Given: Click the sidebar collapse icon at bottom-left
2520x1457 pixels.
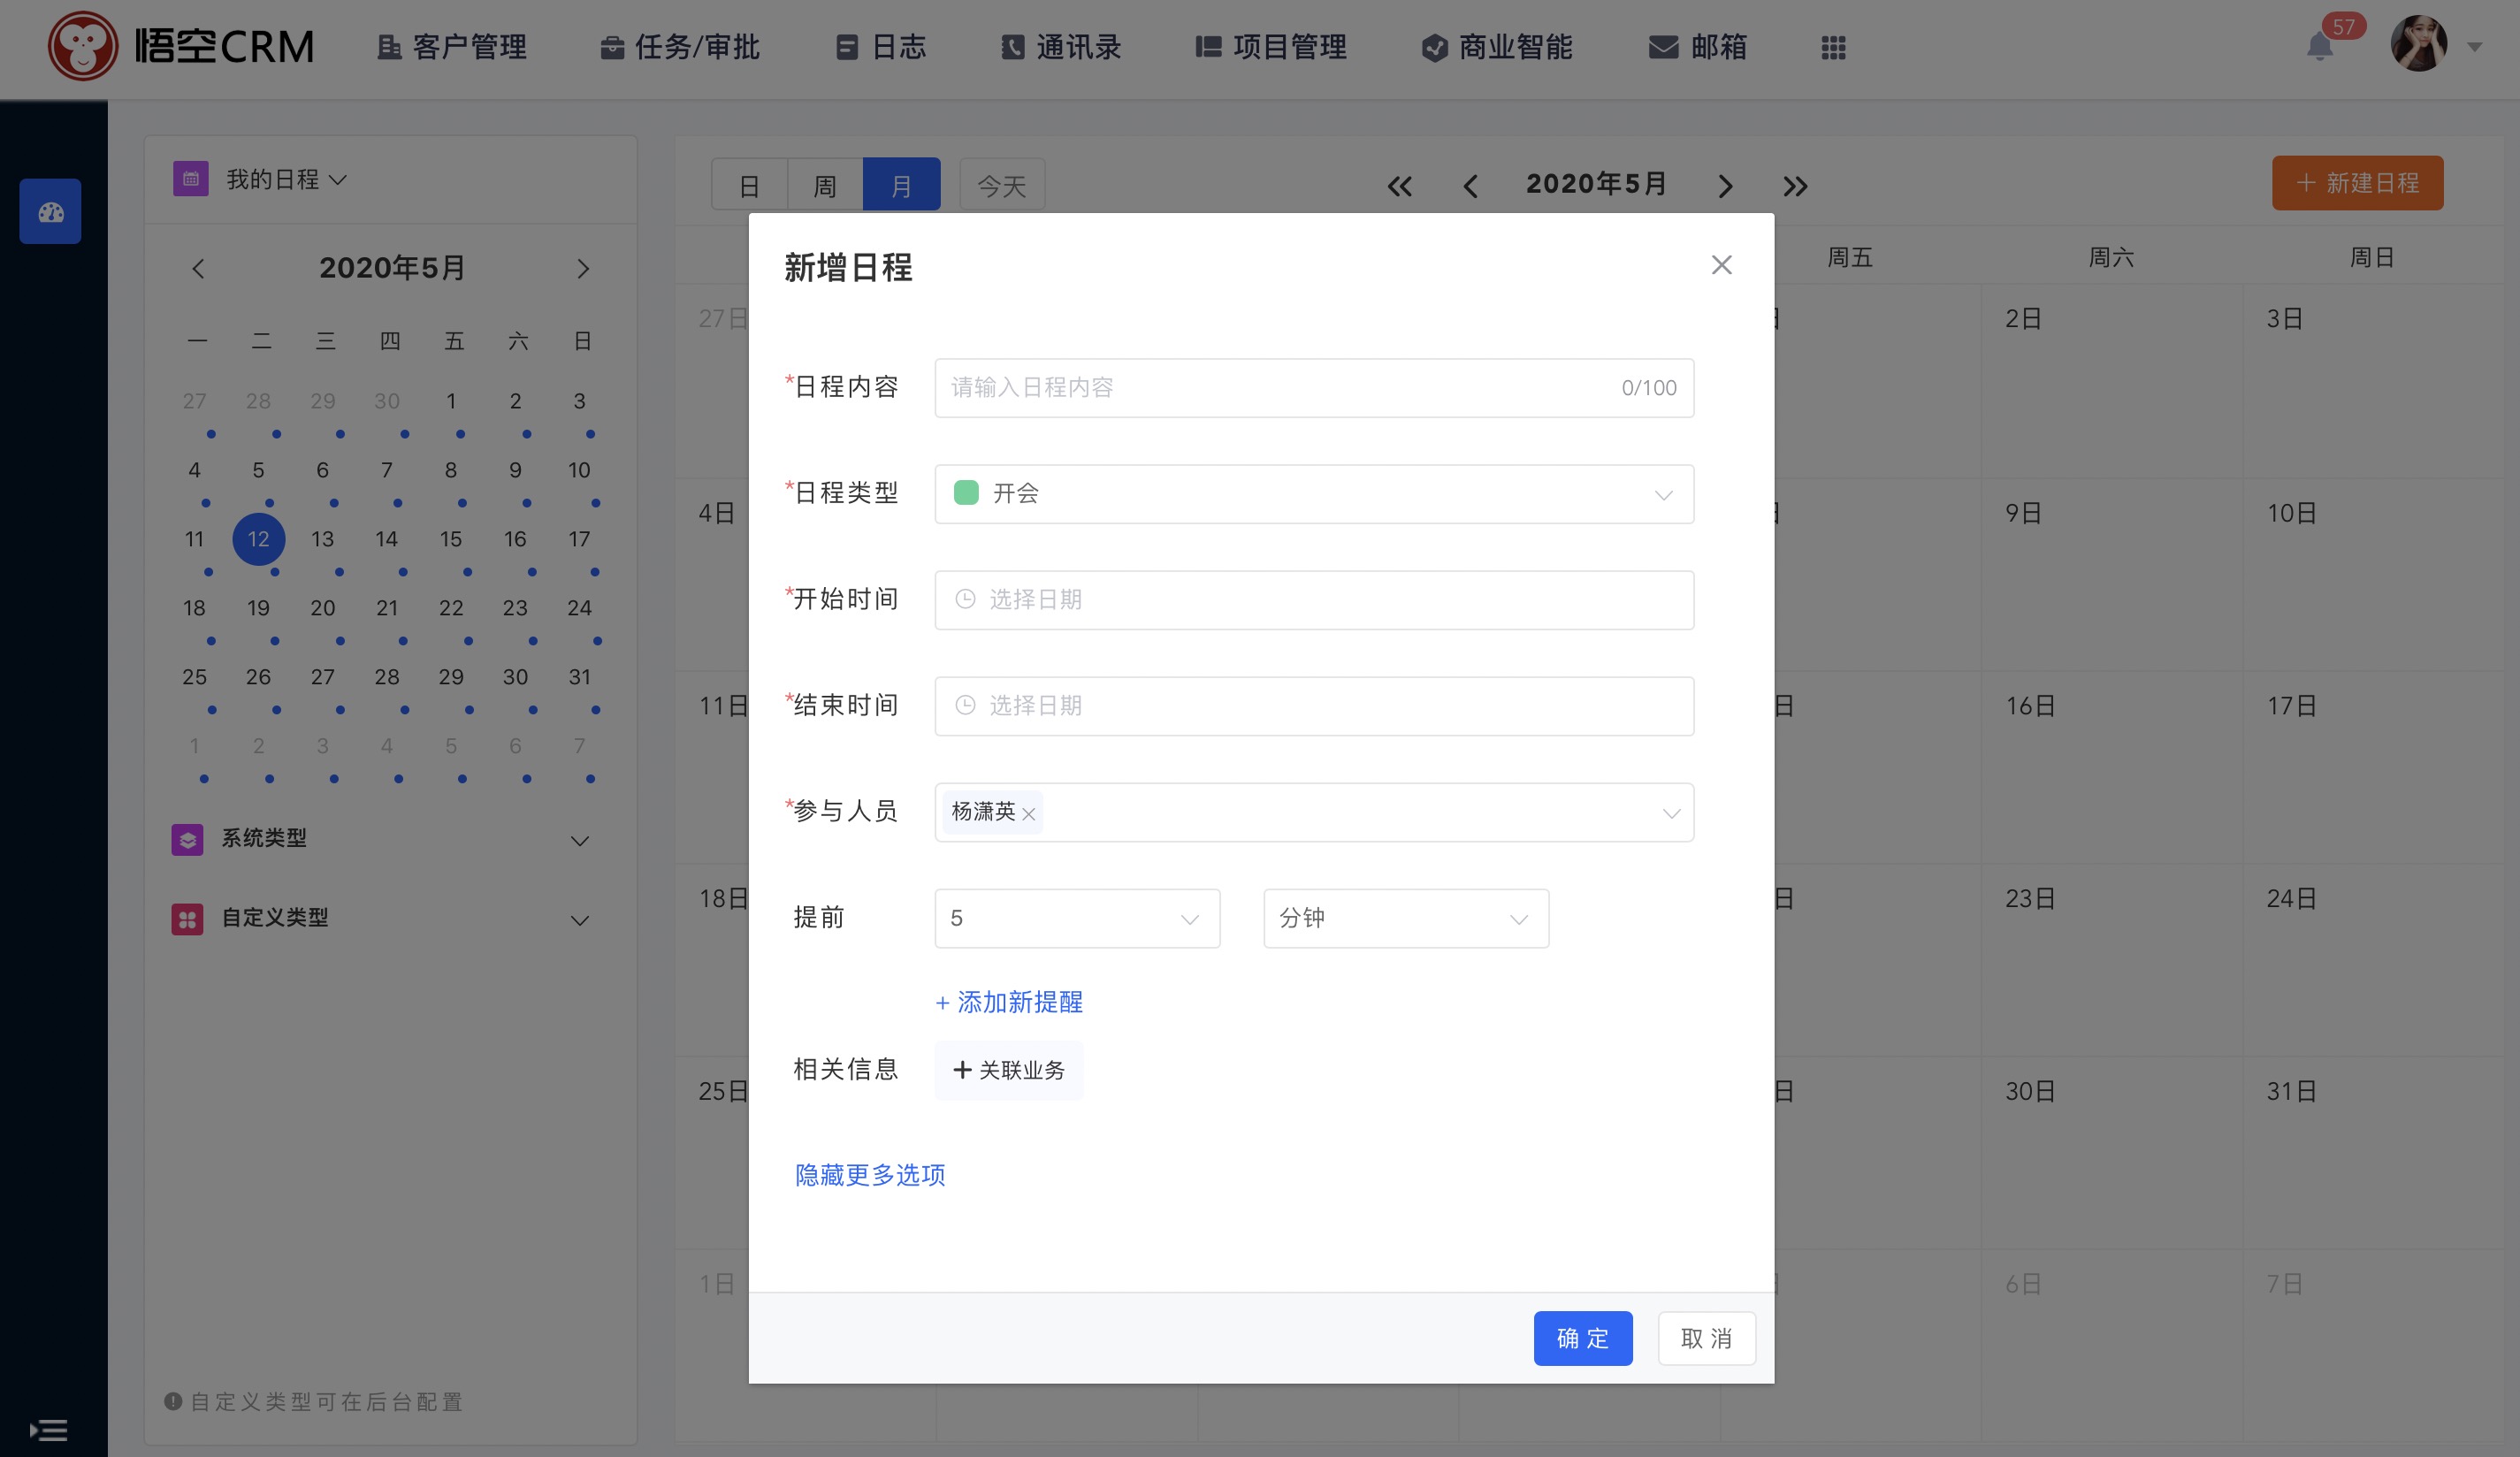Looking at the screenshot, I should click(48, 1430).
